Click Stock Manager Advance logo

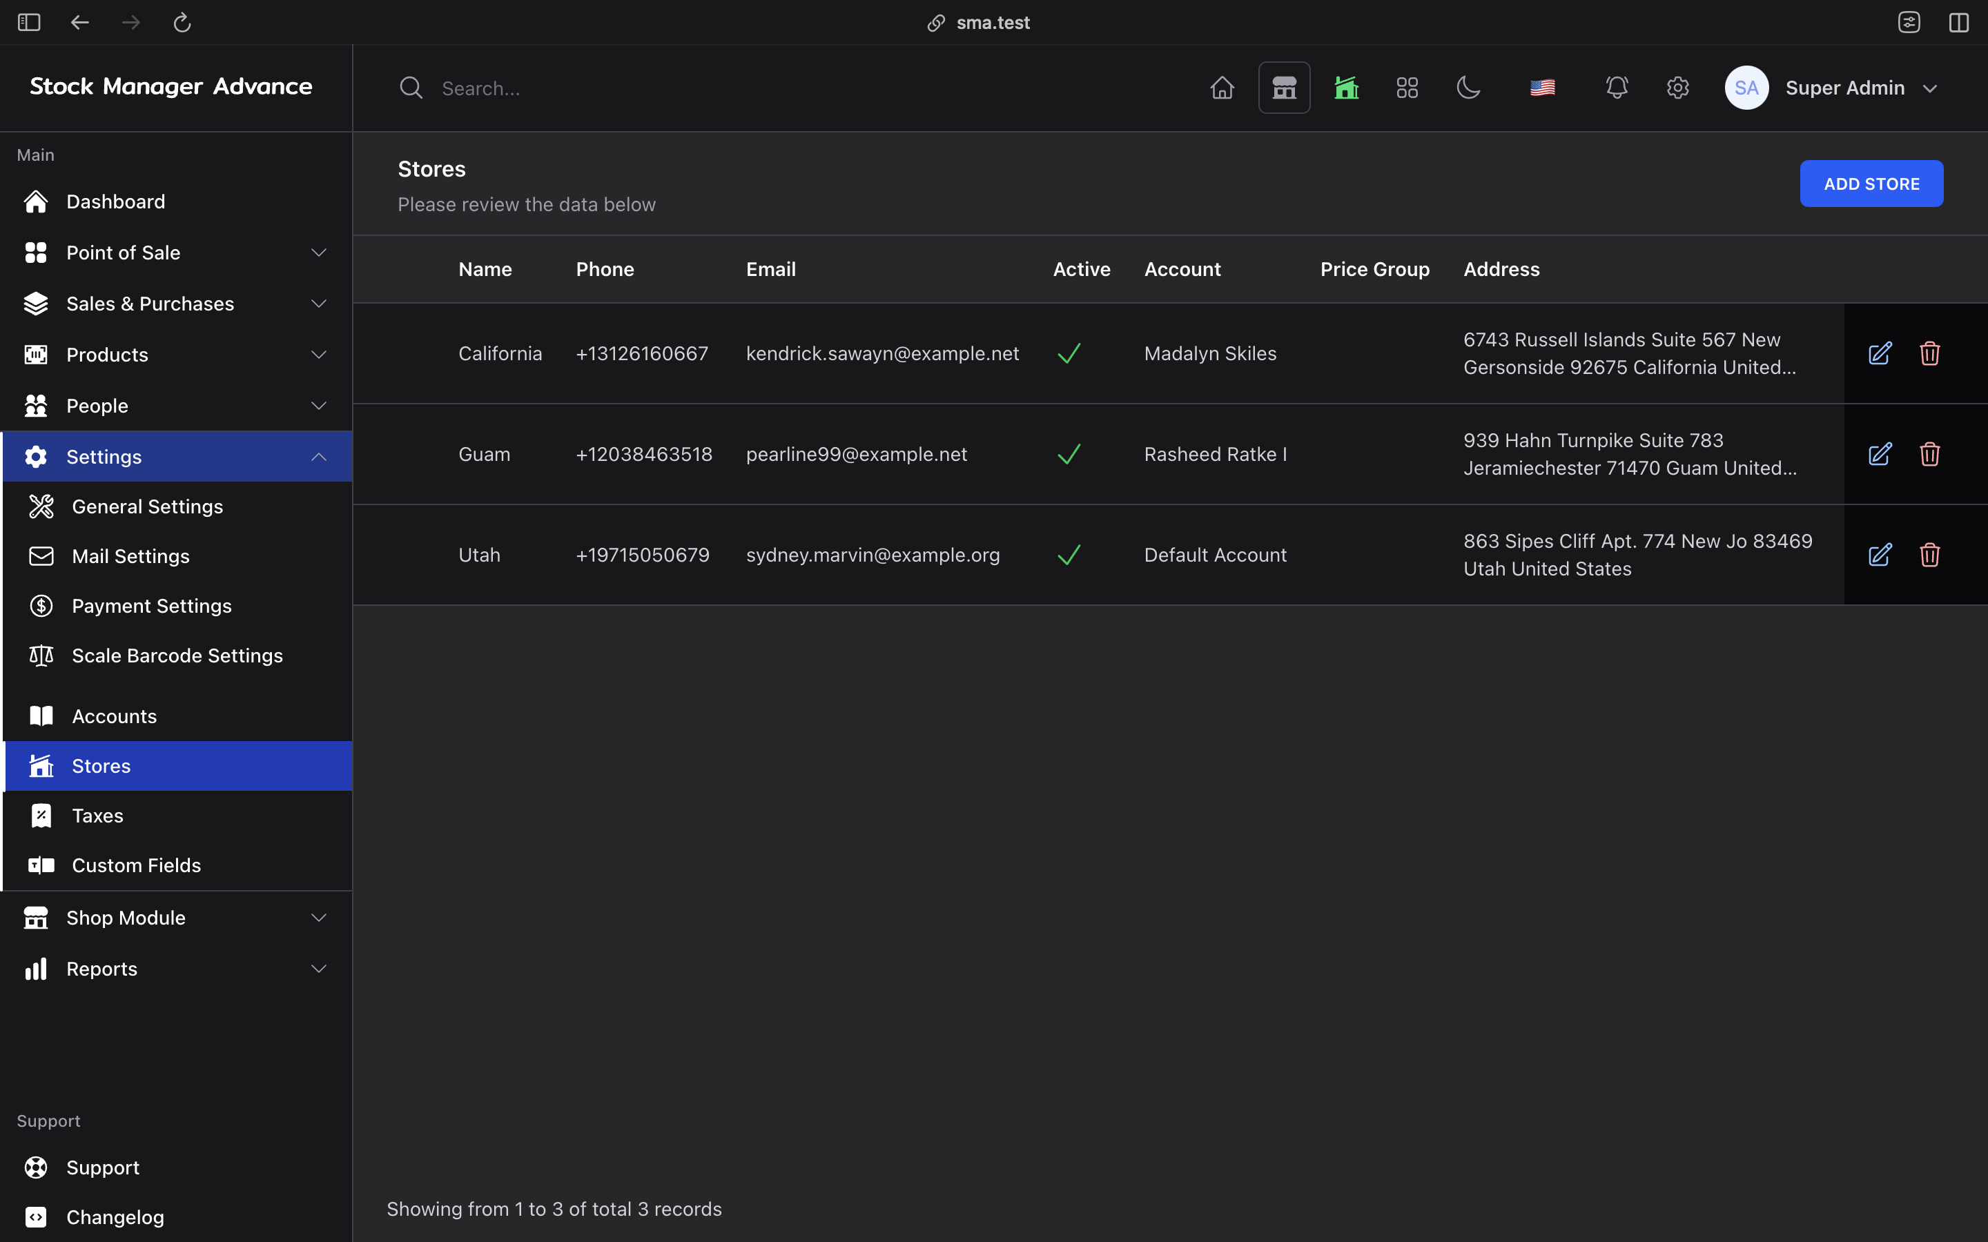coord(171,86)
